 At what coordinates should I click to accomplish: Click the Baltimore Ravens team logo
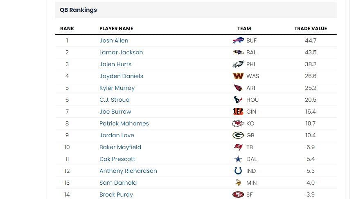(x=238, y=52)
